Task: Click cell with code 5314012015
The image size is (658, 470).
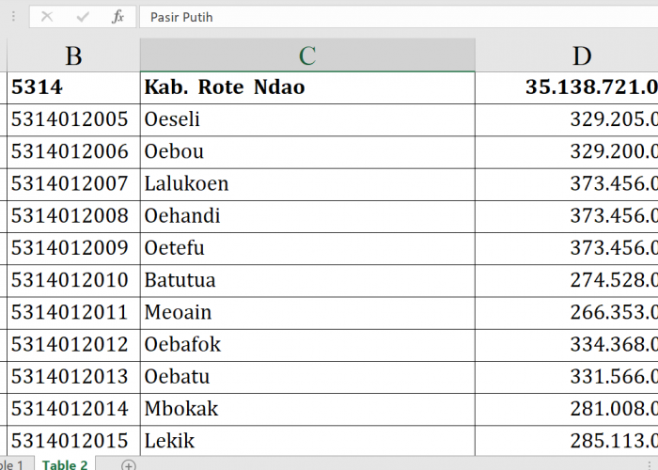Action: 73,440
